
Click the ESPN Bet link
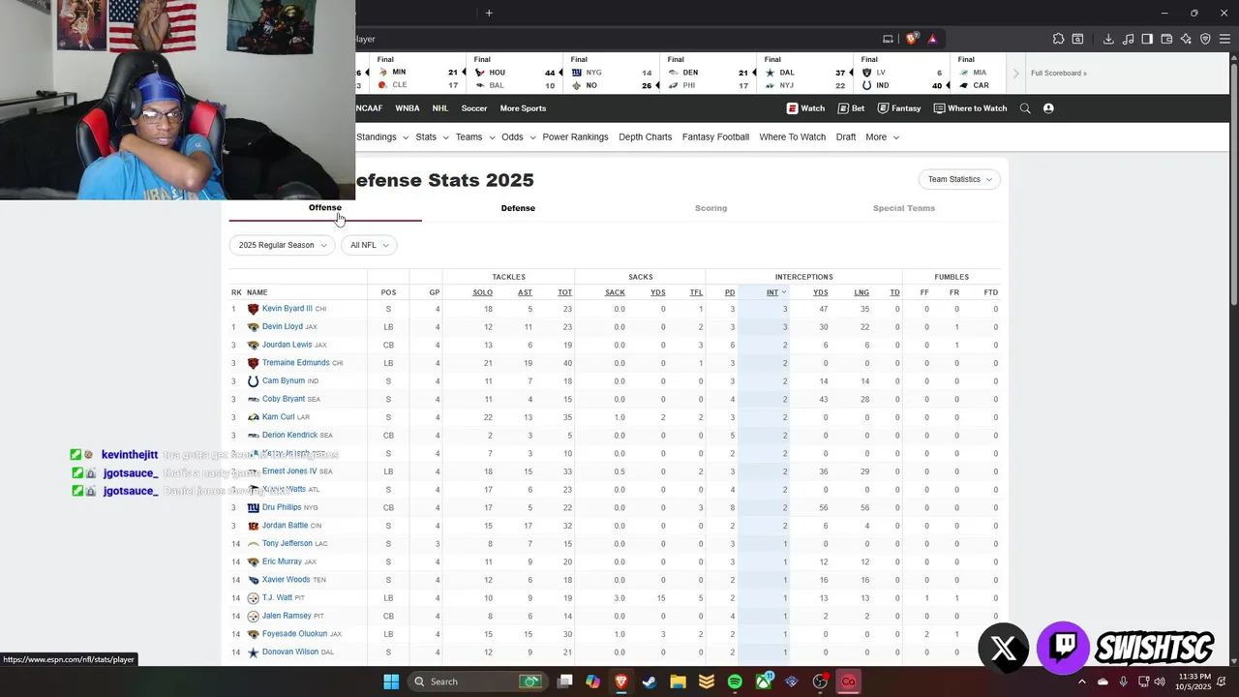coord(852,108)
